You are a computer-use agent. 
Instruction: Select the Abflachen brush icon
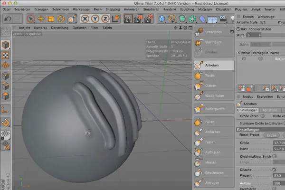(198, 132)
